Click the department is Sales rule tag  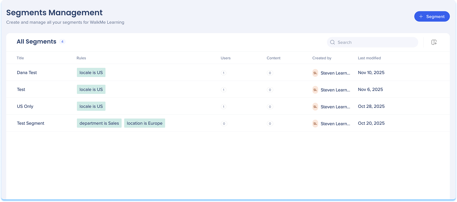[x=99, y=123]
